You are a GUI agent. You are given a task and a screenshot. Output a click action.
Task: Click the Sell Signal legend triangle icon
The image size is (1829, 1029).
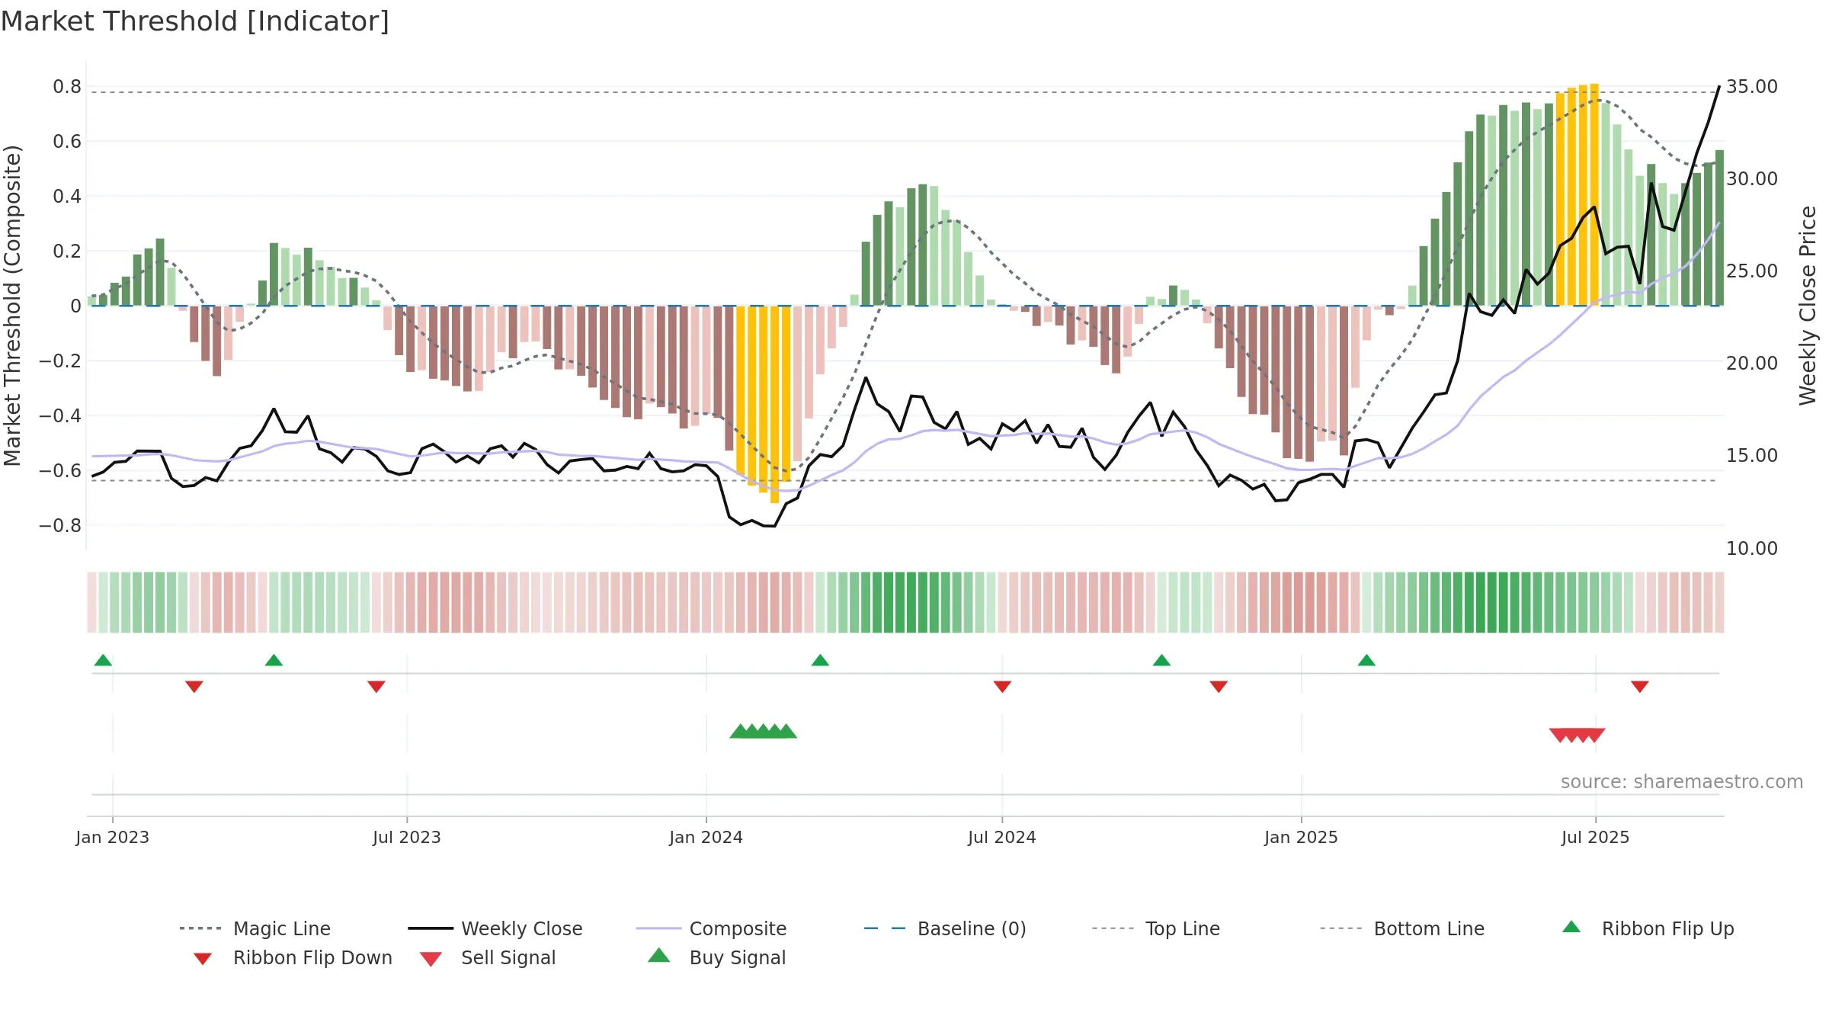click(431, 959)
